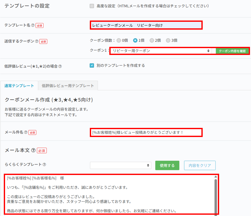The image size is (251, 216).
Task: Enable the 高度な設定 checkbox
Action: pyautogui.click(x=92, y=6)
